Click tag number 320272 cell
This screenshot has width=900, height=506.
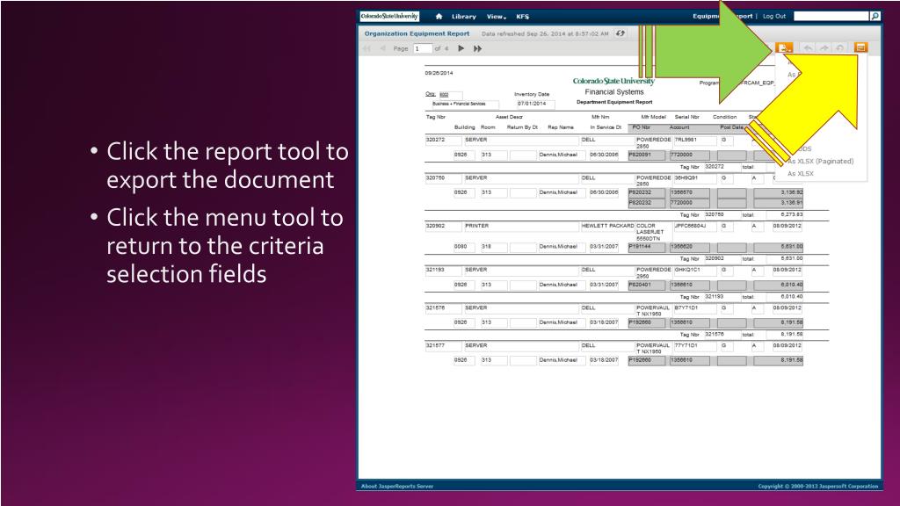click(443, 140)
